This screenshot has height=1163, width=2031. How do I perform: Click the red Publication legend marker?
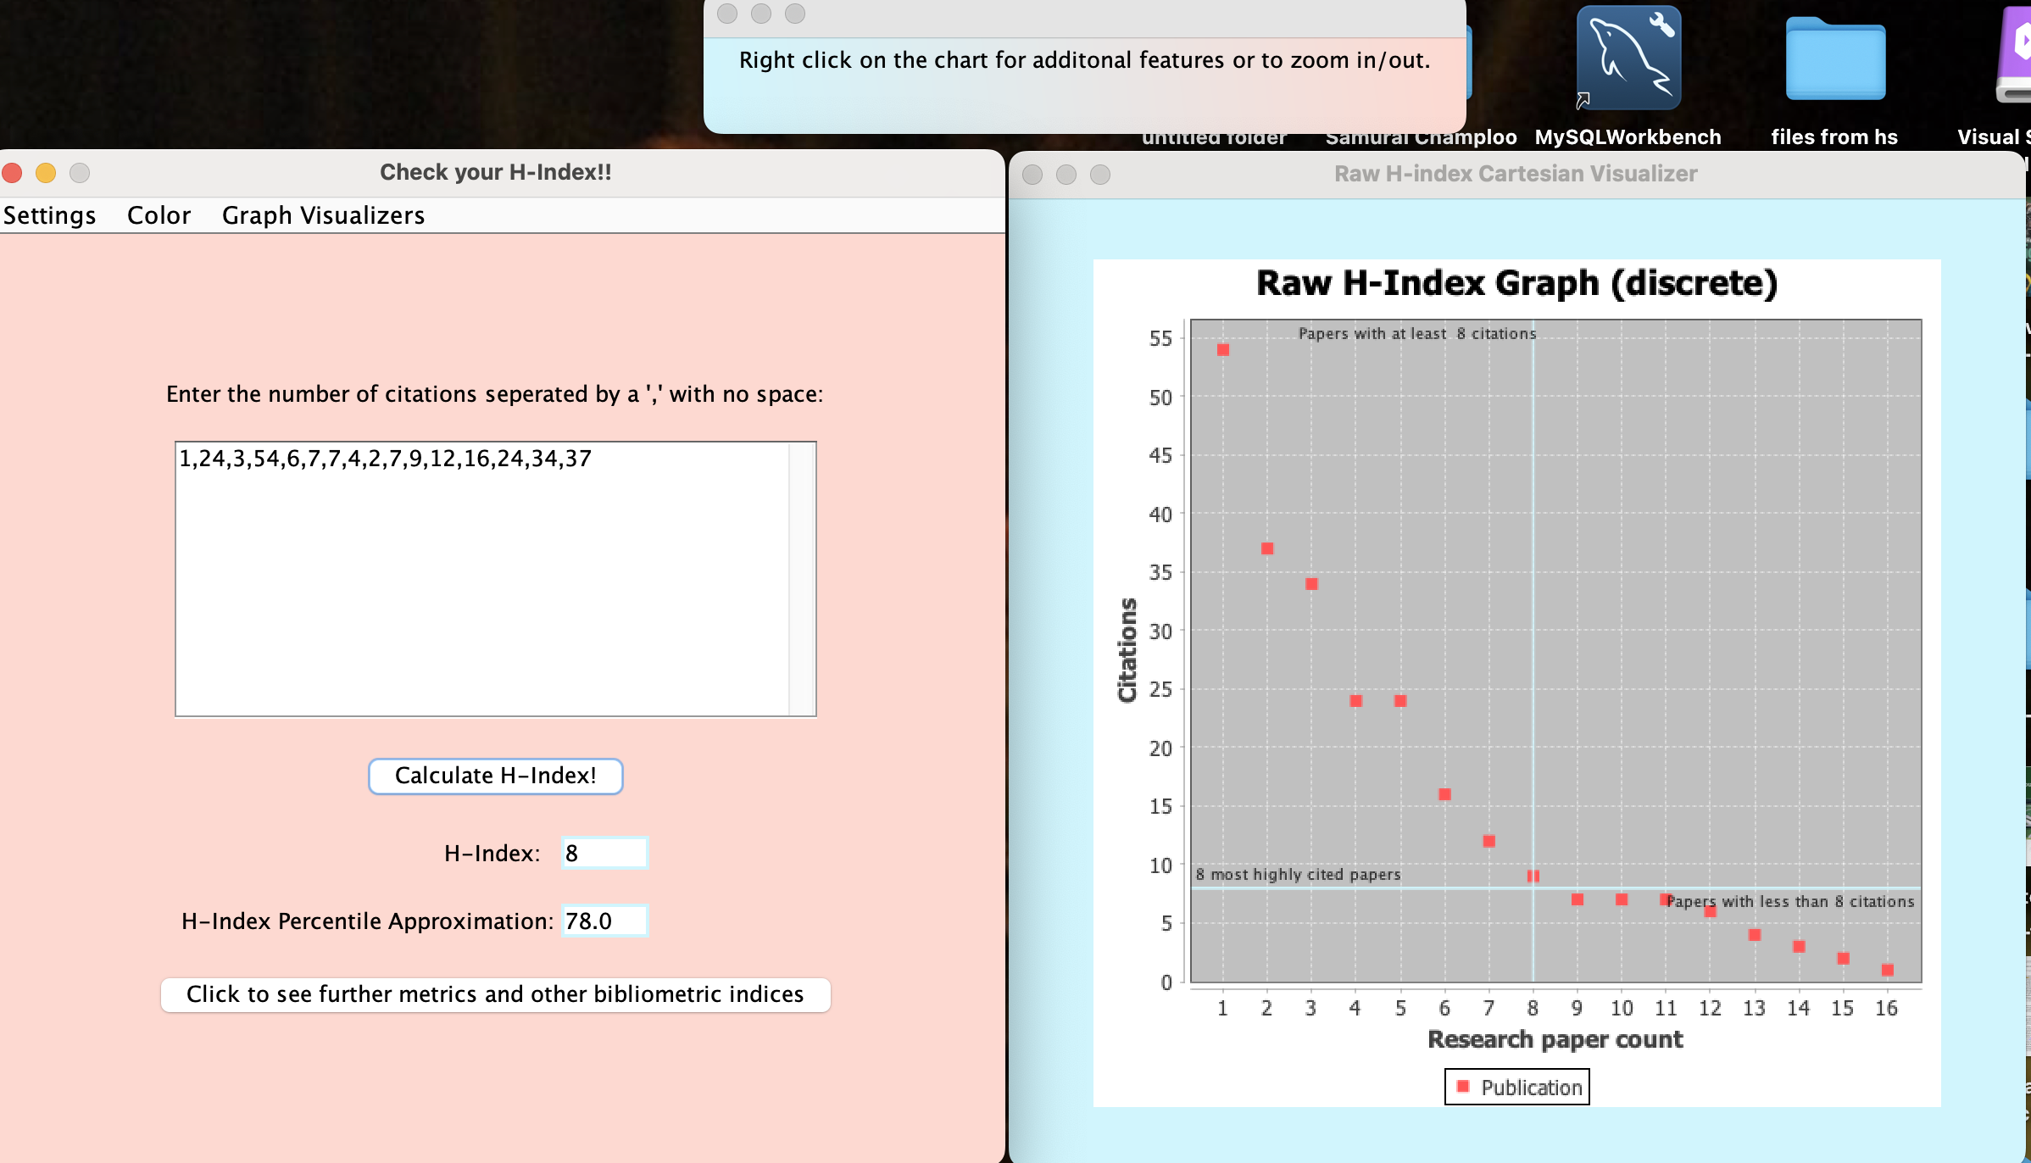[1462, 1086]
